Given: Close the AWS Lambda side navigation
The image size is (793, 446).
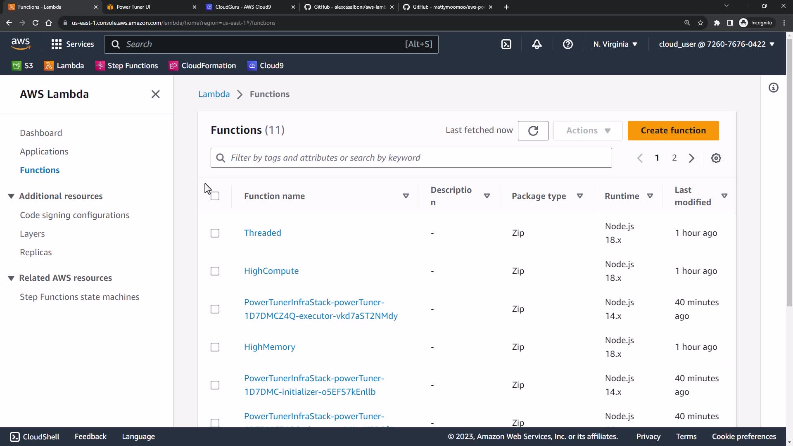Looking at the screenshot, I should 155,94.
